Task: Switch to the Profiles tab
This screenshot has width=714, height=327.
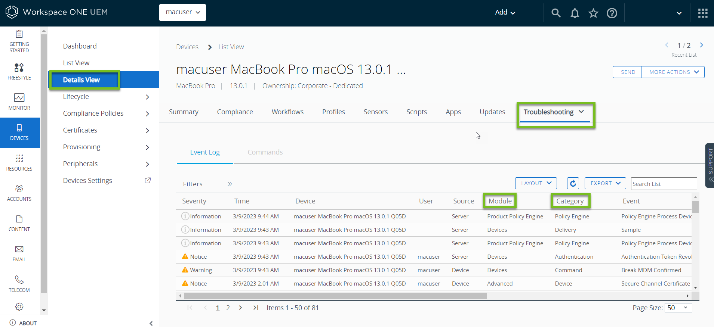Action: click(333, 112)
